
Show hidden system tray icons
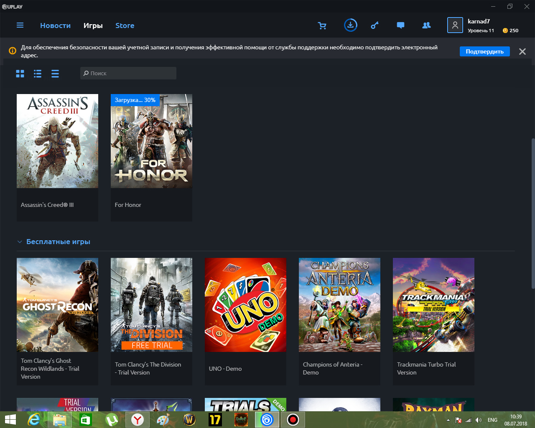coord(448,420)
